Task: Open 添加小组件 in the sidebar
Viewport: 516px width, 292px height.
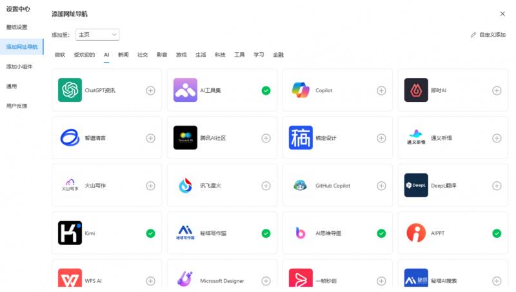Action: point(19,66)
